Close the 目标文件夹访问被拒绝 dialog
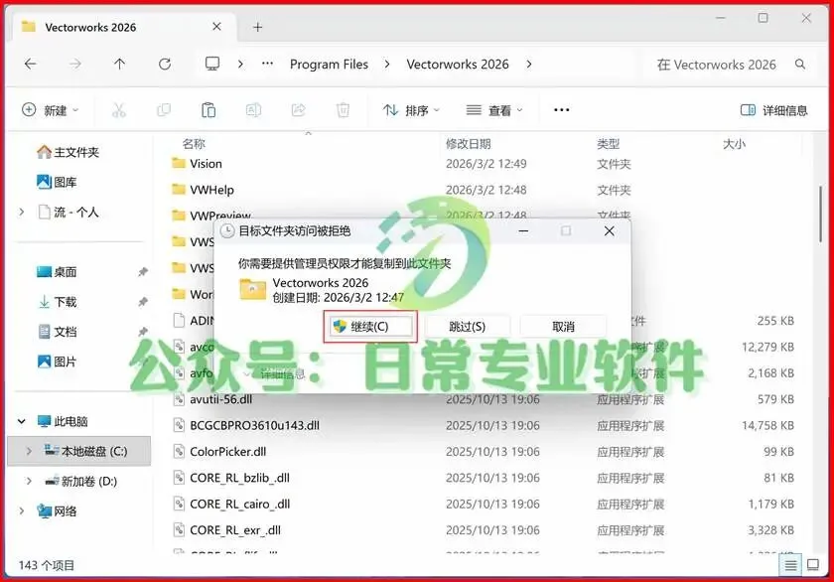Screen dimensions: 834x582 pos(609,230)
